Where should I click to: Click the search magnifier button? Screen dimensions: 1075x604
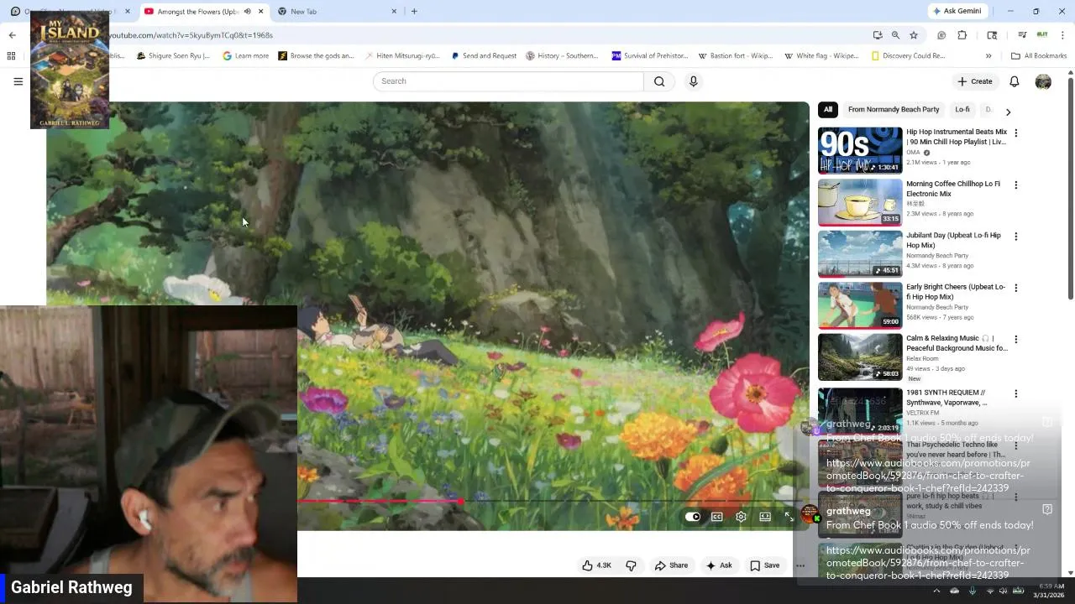pos(659,81)
